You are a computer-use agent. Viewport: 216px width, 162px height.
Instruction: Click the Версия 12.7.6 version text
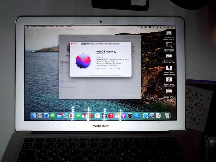click(100, 54)
